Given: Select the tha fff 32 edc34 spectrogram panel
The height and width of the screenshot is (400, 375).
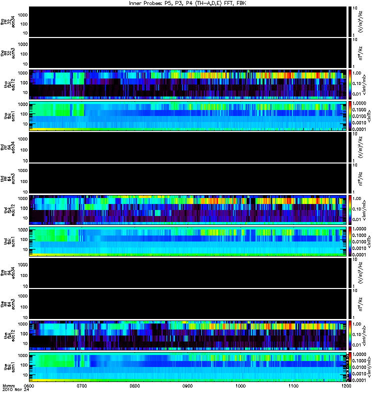Looking at the screenshot, I should (x=188, y=21).
